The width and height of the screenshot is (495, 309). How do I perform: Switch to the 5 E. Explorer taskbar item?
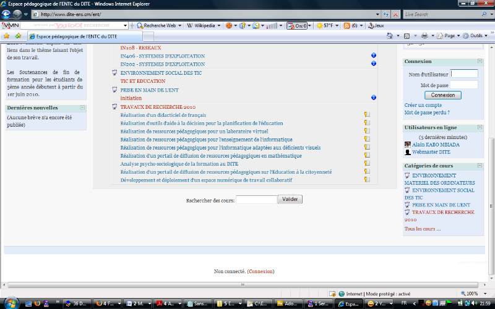pyautogui.click(x=228, y=303)
